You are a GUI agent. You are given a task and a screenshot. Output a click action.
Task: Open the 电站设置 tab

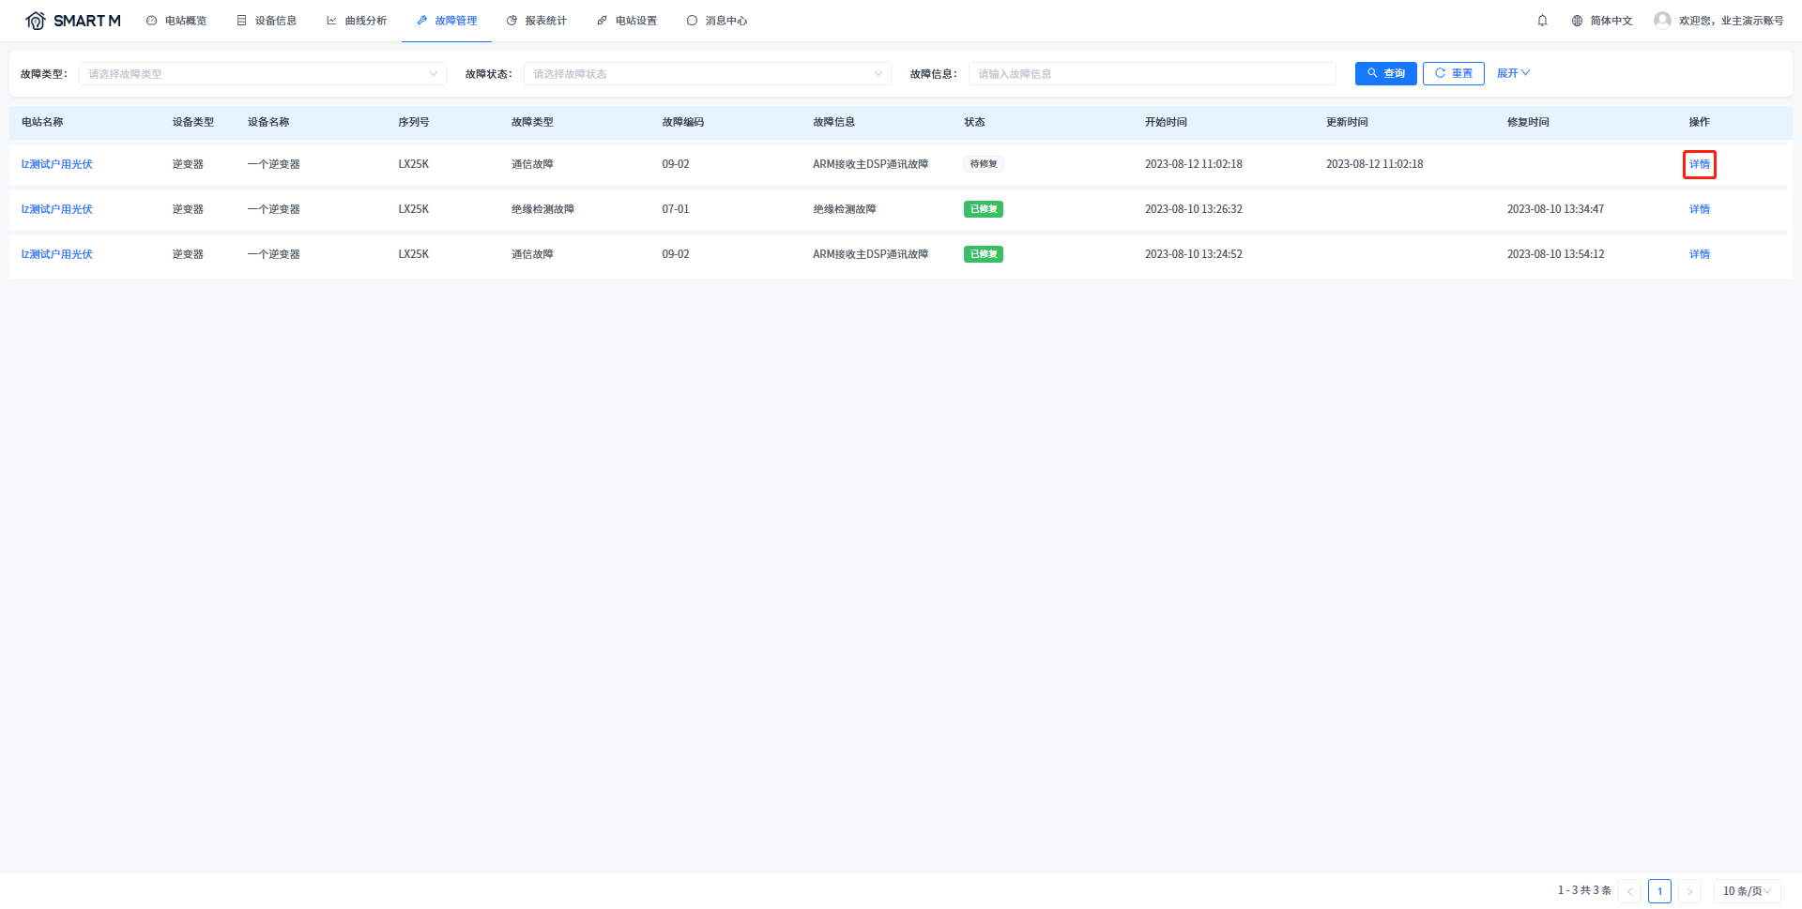(x=627, y=21)
